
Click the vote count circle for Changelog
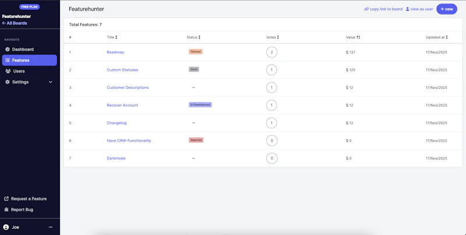pyautogui.click(x=271, y=123)
